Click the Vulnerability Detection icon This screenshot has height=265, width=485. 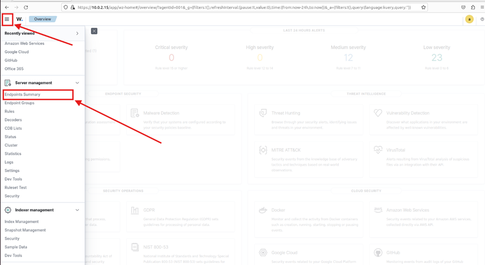tap(378, 113)
